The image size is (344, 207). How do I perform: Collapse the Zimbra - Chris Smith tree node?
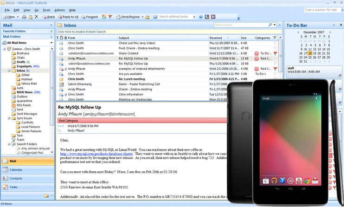click(x=4, y=49)
